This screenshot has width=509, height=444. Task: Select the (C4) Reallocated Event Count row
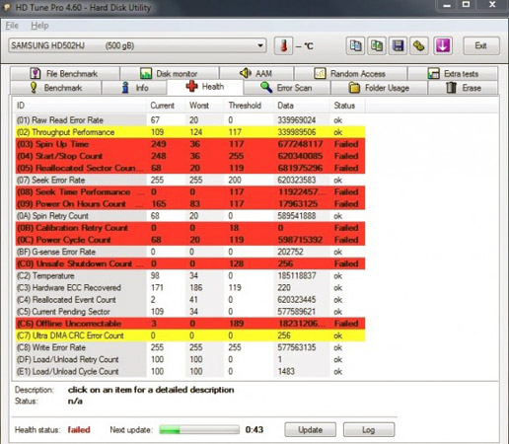pos(190,300)
